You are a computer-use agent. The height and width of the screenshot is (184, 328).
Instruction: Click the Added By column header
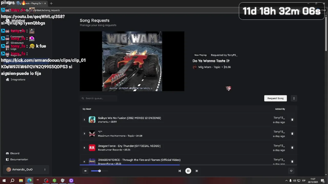pos(280,109)
